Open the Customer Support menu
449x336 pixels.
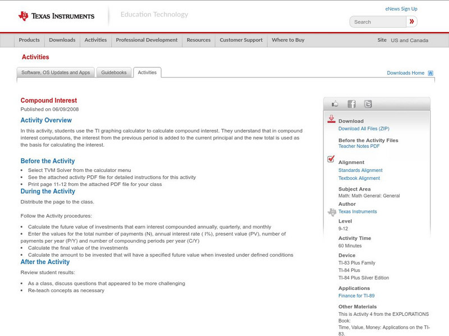[x=241, y=40]
